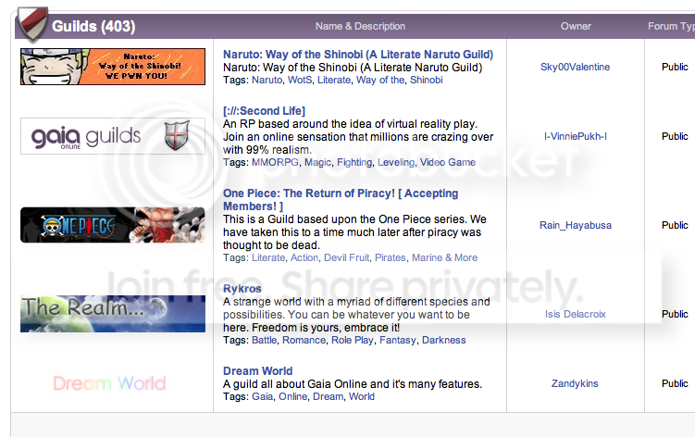Click the Gaia Guilds default banner image
This screenshot has width=695, height=437.
point(113,136)
